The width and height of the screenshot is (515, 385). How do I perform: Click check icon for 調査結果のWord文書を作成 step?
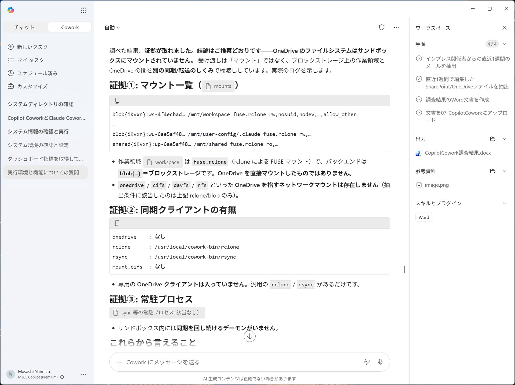point(419,99)
